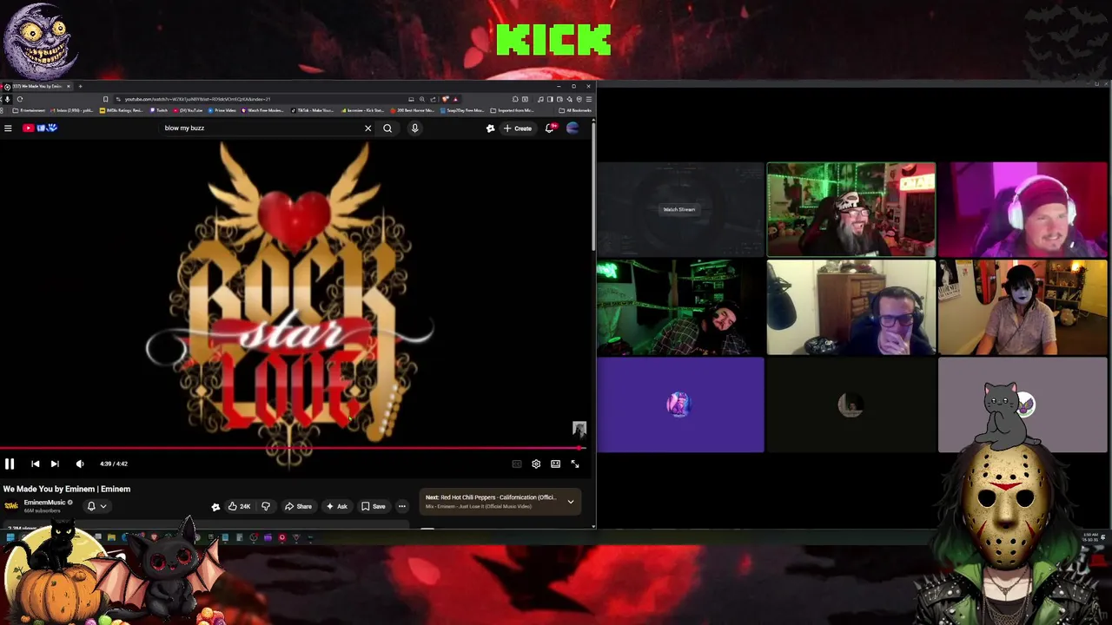Select the pink-lit headphones man video tile
Image resolution: width=1112 pixels, height=625 pixels.
1023,209
